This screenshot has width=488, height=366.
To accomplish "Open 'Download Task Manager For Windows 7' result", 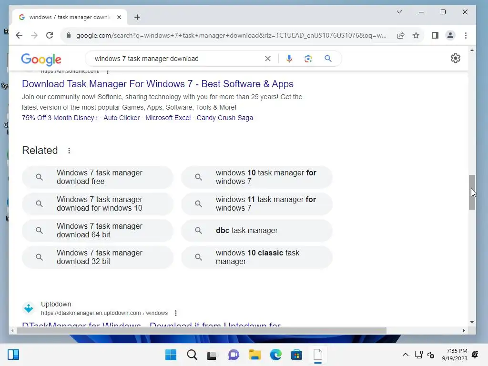I will click(157, 84).
